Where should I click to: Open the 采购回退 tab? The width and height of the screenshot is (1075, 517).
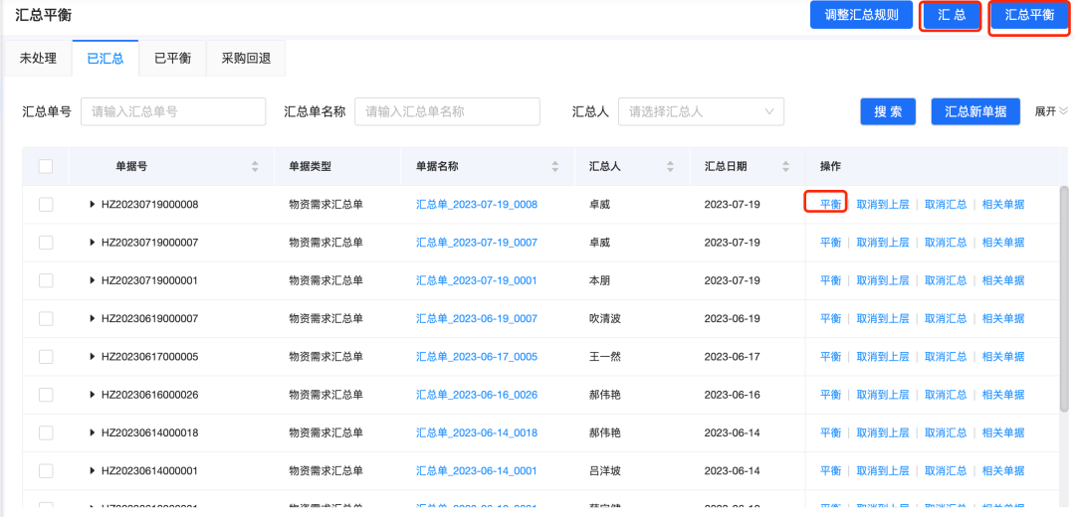pyautogui.click(x=246, y=59)
